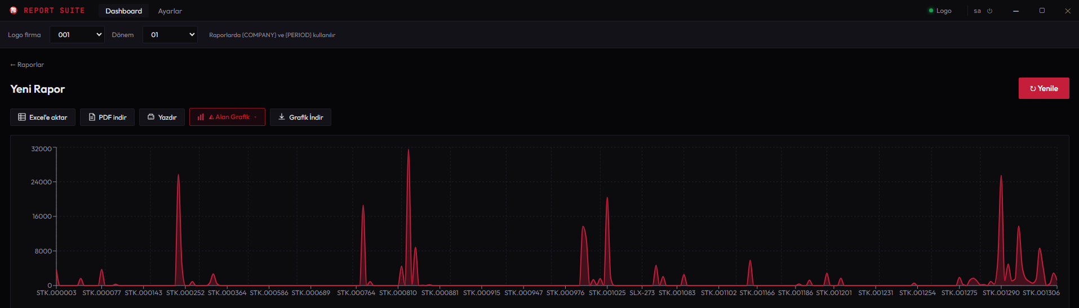
Task: Click the table icon on Excel'e aktar
Action: [x=22, y=117]
